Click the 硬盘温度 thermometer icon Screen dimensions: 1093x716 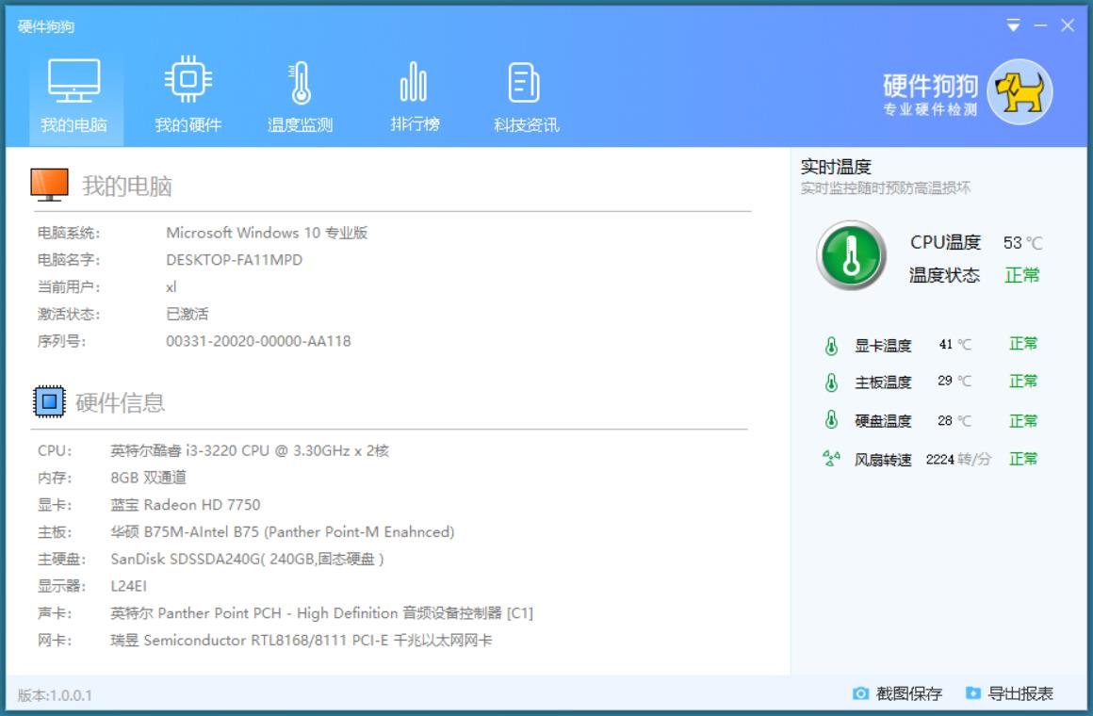[831, 420]
